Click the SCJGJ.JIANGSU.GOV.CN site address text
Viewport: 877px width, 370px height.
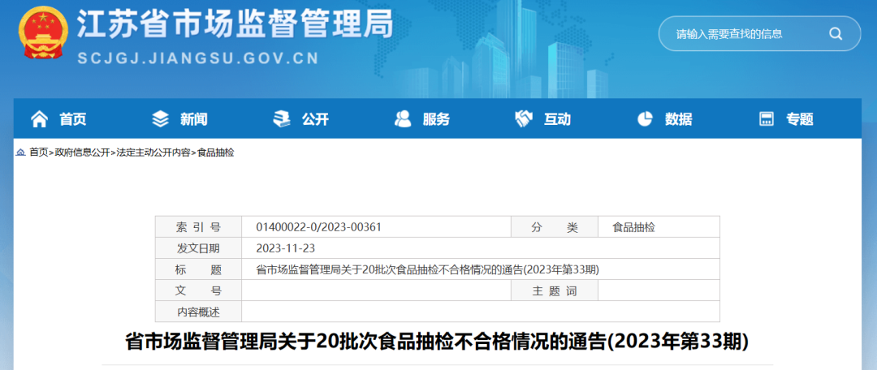[x=197, y=58]
